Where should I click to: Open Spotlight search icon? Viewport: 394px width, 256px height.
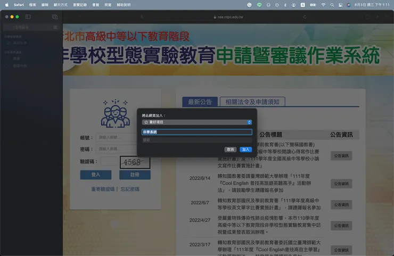point(332,5)
